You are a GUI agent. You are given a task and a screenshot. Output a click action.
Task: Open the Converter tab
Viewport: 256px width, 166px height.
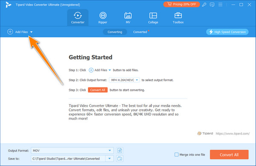point(78,18)
